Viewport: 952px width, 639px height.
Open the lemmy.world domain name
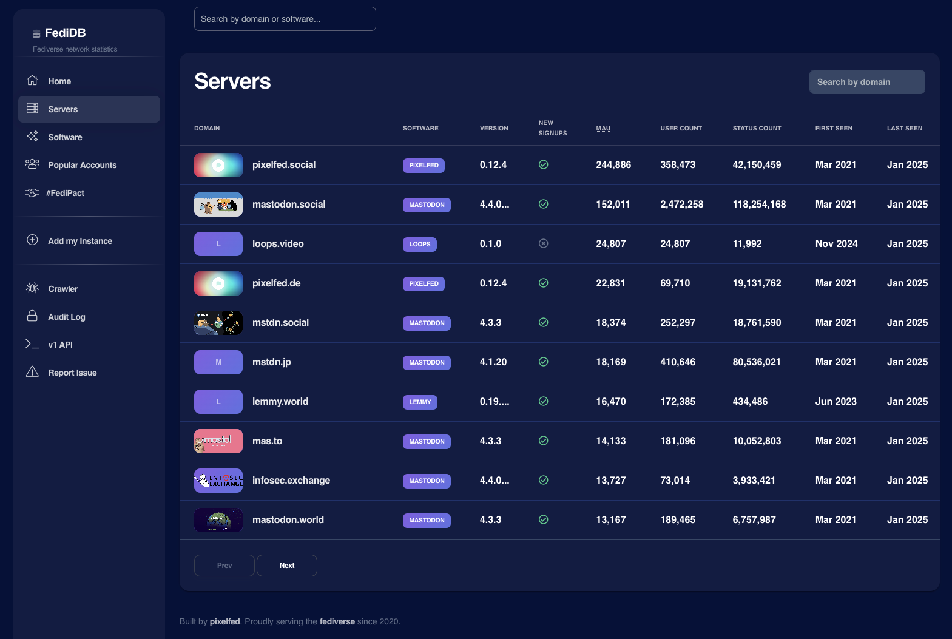tap(280, 401)
